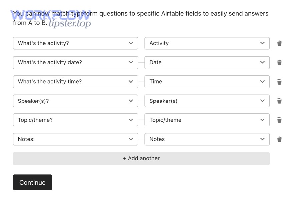Open the "What's the activity?" question dropdown
Screen dimensions: 300x204
pyautogui.click(x=75, y=43)
